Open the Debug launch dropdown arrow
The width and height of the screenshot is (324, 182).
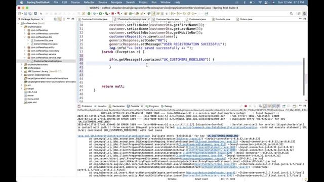97,14
